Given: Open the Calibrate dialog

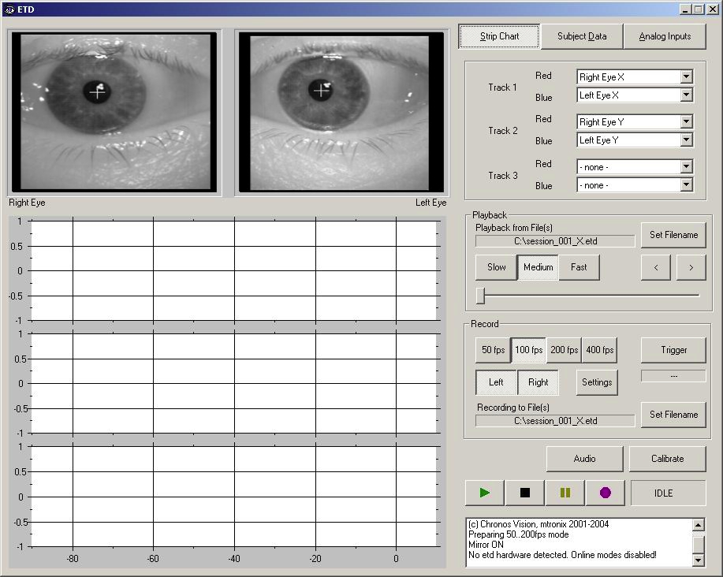Looking at the screenshot, I should click(x=667, y=458).
